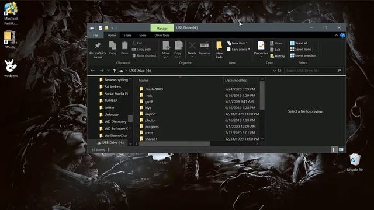The height and width of the screenshot is (210, 374).
Task: Open the Easy access dropdown
Action: coord(238,49)
